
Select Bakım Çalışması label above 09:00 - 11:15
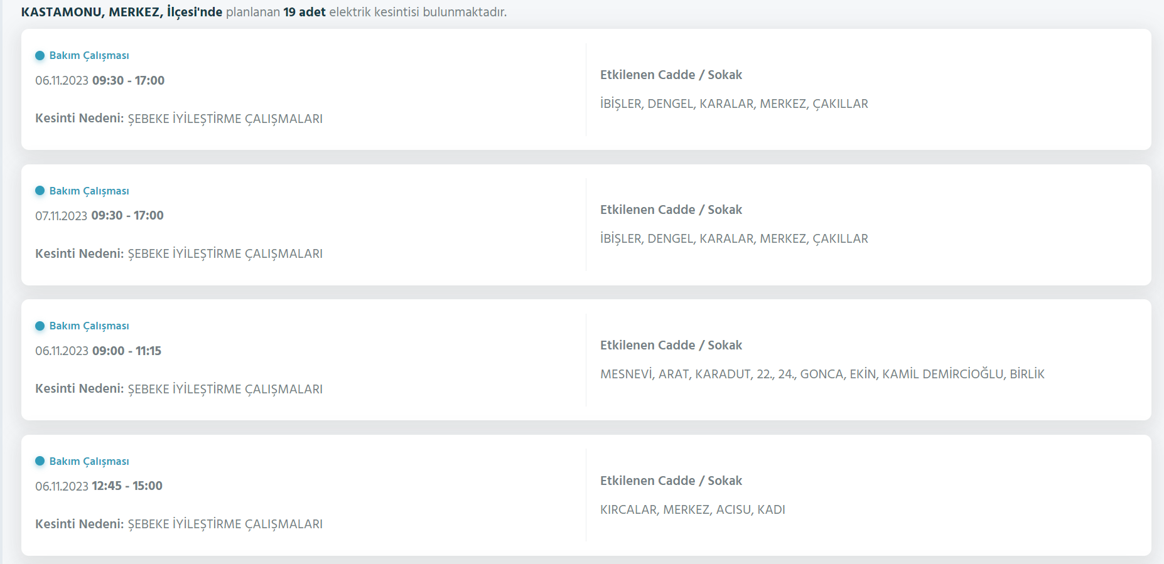coord(89,326)
